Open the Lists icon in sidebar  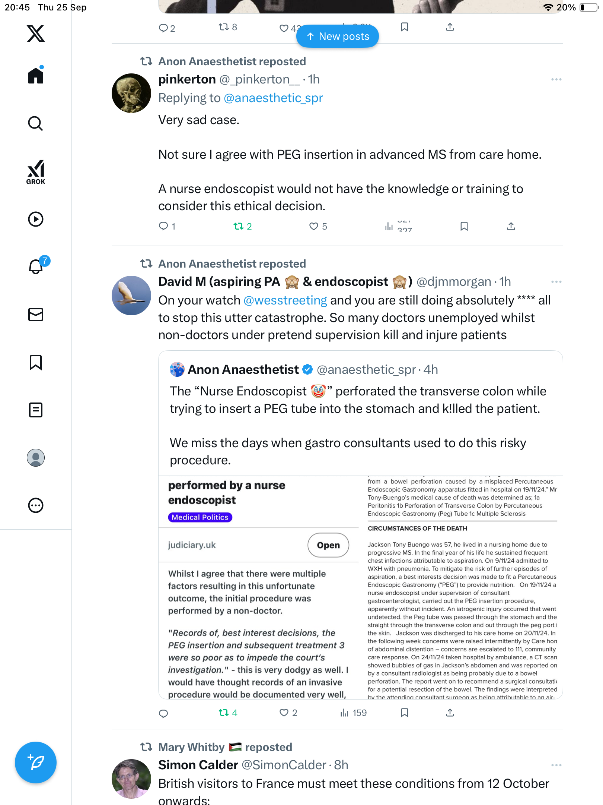click(x=36, y=410)
